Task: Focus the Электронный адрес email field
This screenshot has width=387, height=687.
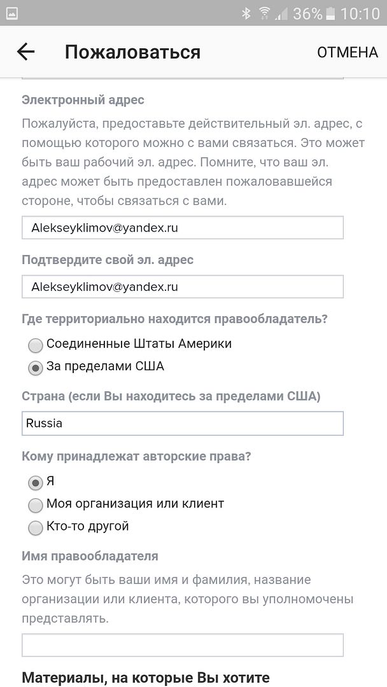Action: click(x=182, y=228)
